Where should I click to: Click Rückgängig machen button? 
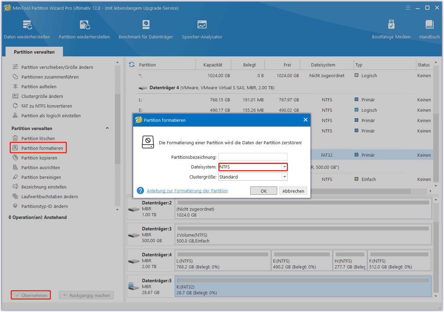point(86,295)
